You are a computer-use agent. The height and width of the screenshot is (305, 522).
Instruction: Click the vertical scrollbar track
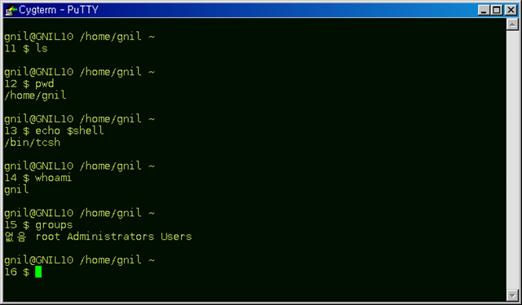512,160
